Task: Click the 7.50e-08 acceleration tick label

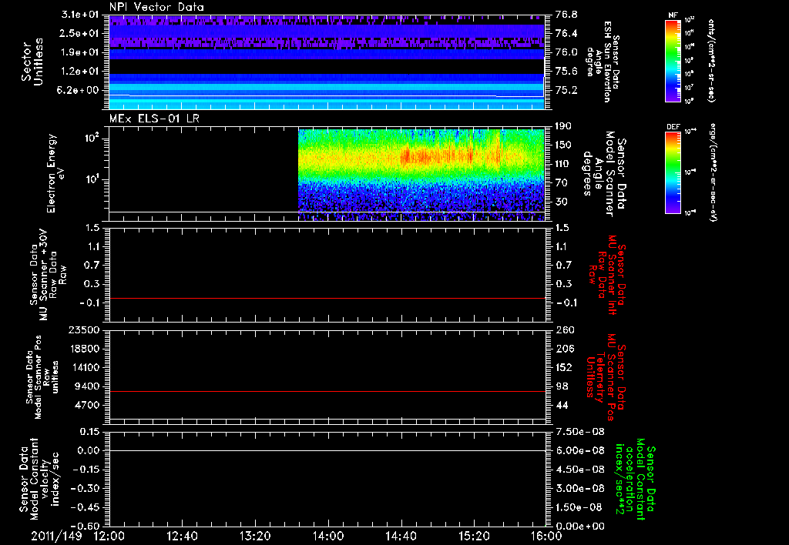Action: (x=579, y=433)
